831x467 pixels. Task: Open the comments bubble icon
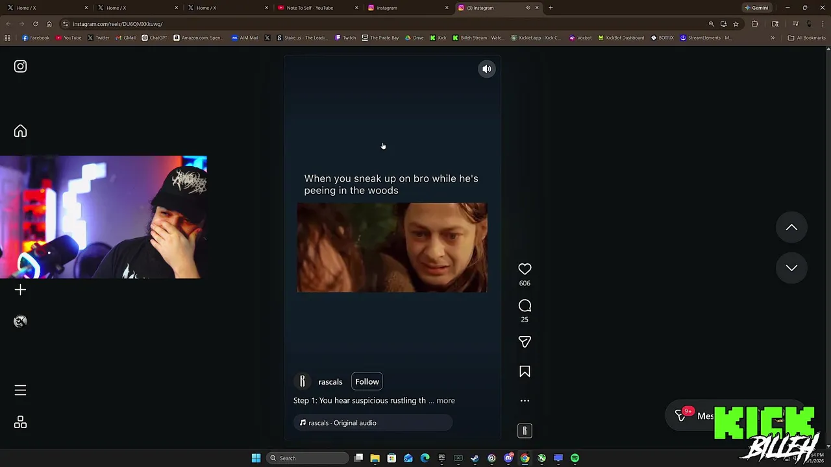point(525,305)
